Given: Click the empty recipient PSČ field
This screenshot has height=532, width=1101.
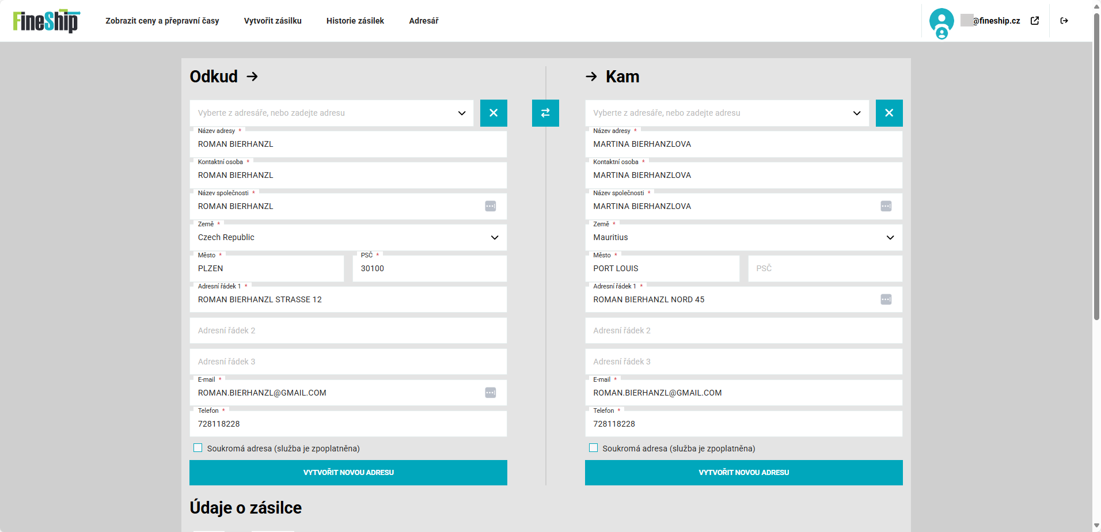Looking at the screenshot, I should tap(825, 268).
